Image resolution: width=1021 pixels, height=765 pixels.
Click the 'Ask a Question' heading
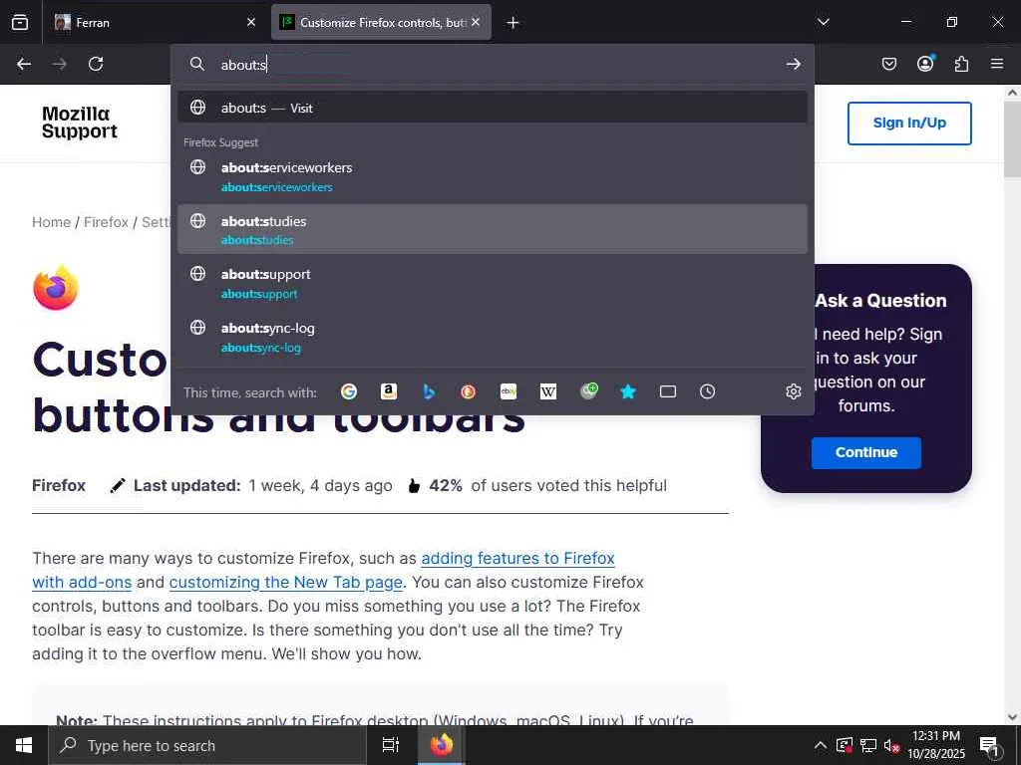880,301
